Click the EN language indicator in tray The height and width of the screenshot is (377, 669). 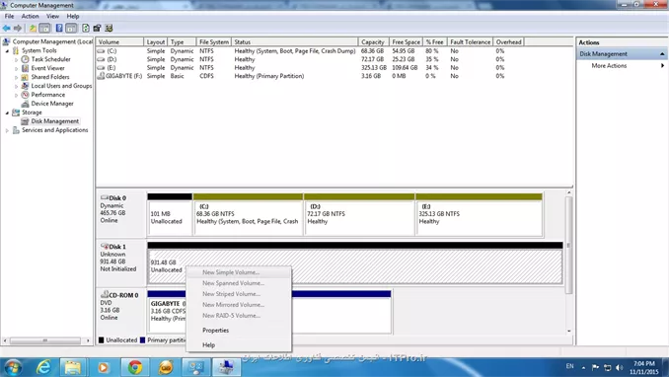coord(569,366)
